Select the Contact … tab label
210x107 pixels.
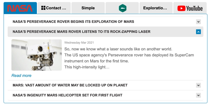click(56, 8)
